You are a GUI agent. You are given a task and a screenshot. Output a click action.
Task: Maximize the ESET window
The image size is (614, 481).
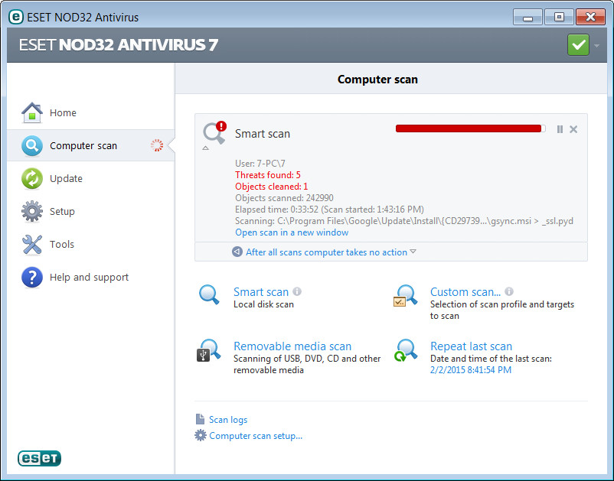click(559, 18)
